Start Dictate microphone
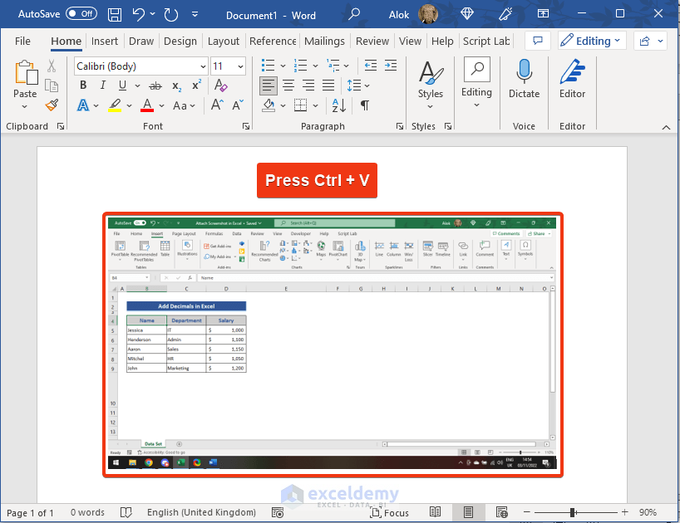680x523 pixels. pyautogui.click(x=524, y=79)
